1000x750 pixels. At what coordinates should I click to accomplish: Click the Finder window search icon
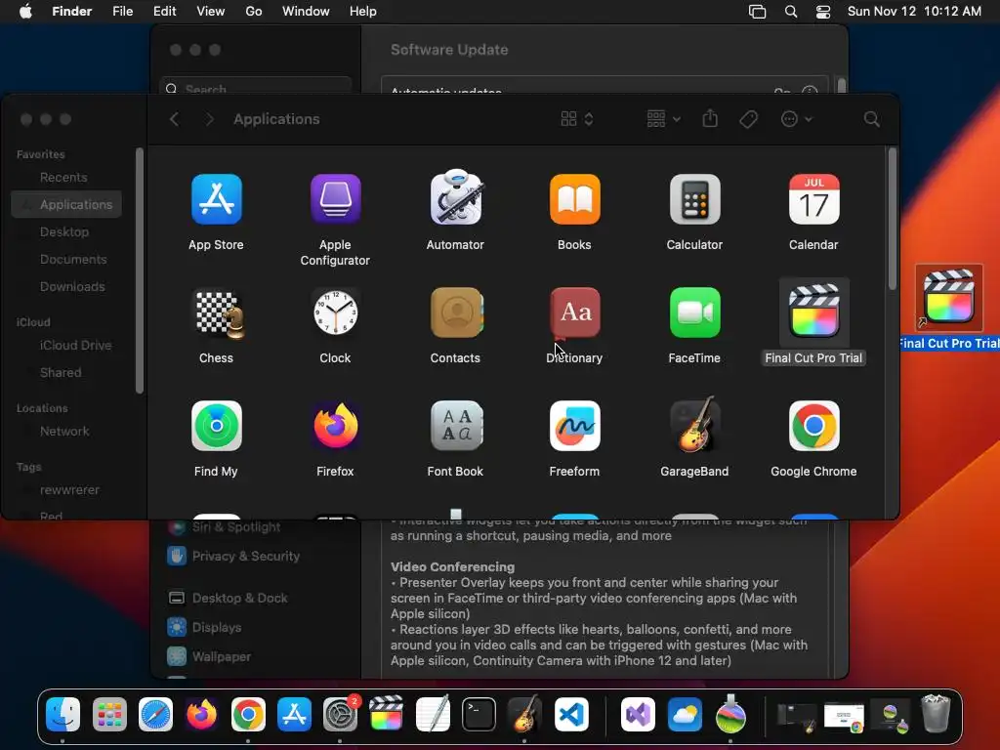click(x=871, y=119)
